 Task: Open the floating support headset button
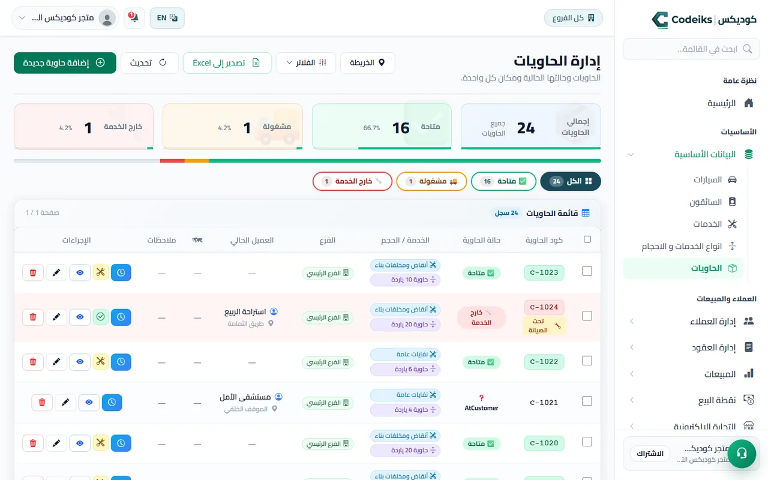[742, 453]
